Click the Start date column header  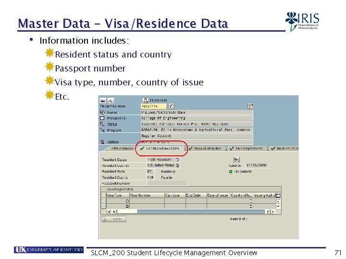pyautogui.click(x=175, y=195)
